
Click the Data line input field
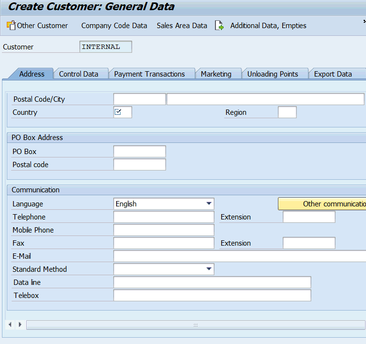click(x=212, y=282)
